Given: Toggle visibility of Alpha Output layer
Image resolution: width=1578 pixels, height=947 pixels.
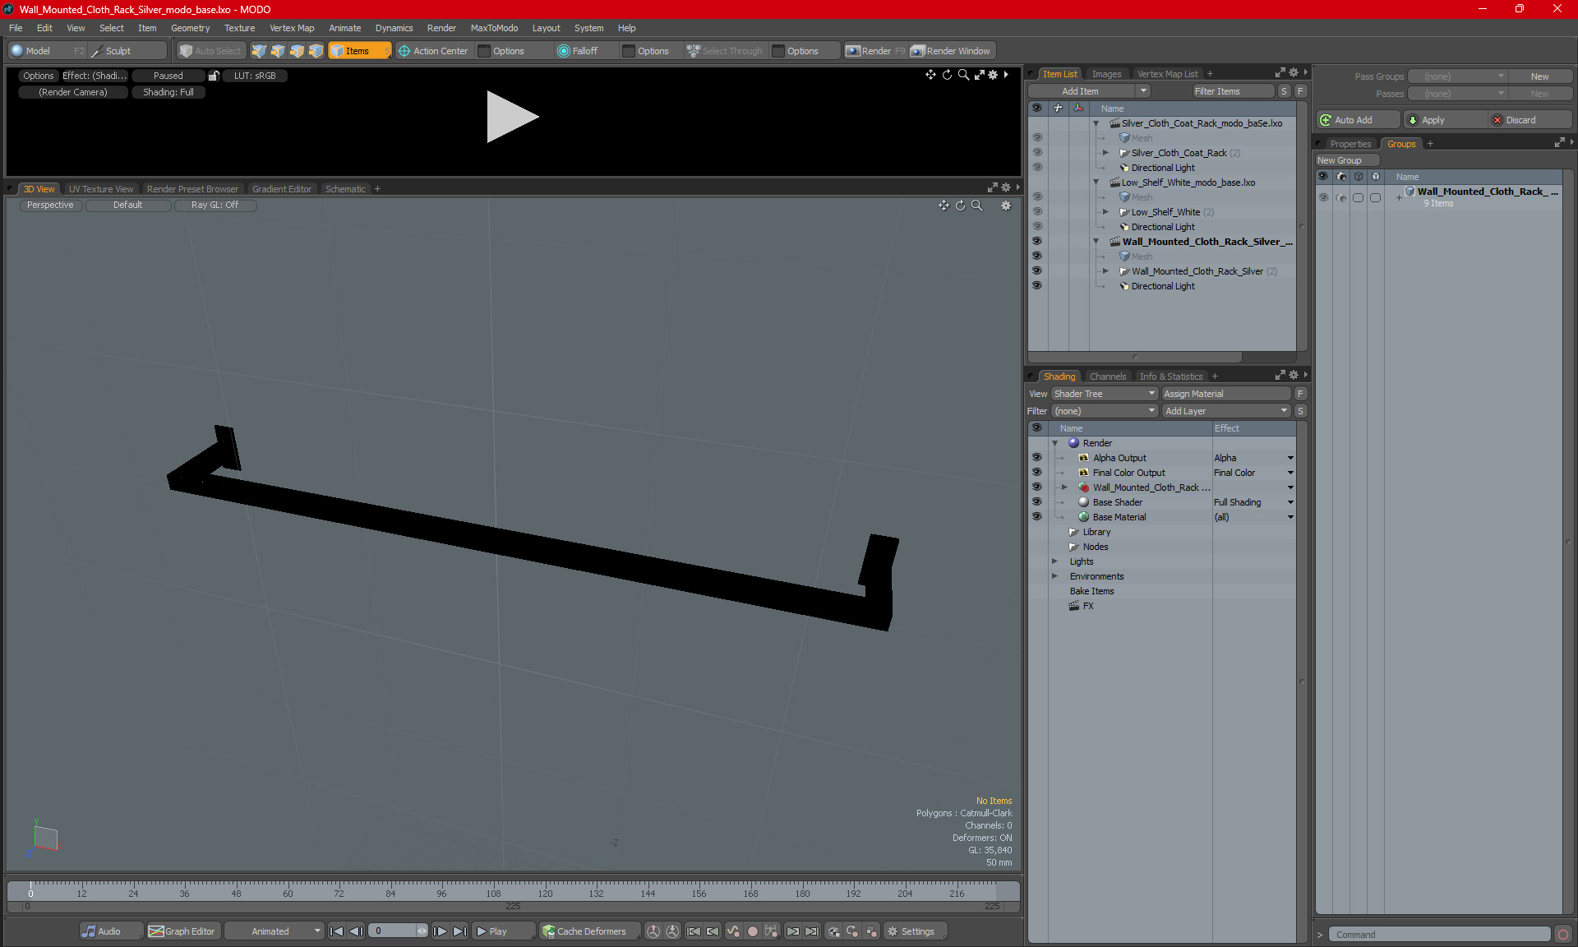Looking at the screenshot, I should (x=1036, y=458).
